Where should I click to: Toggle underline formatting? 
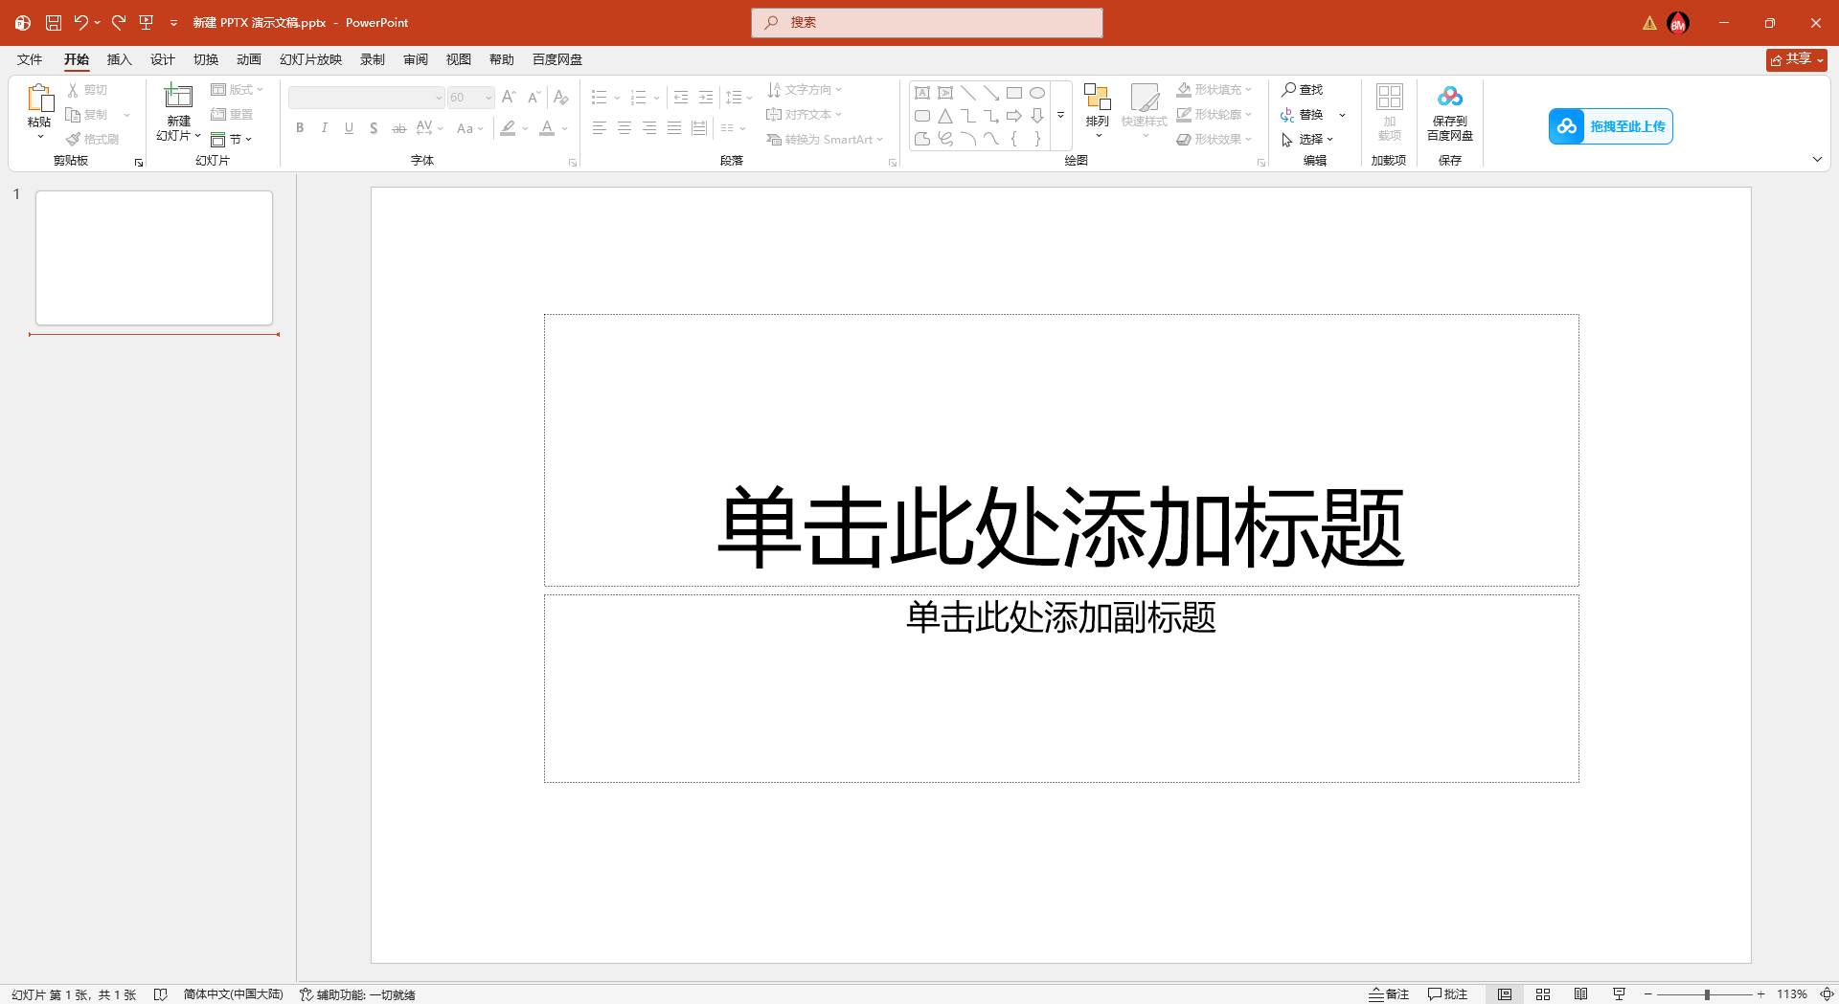click(x=349, y=127)
